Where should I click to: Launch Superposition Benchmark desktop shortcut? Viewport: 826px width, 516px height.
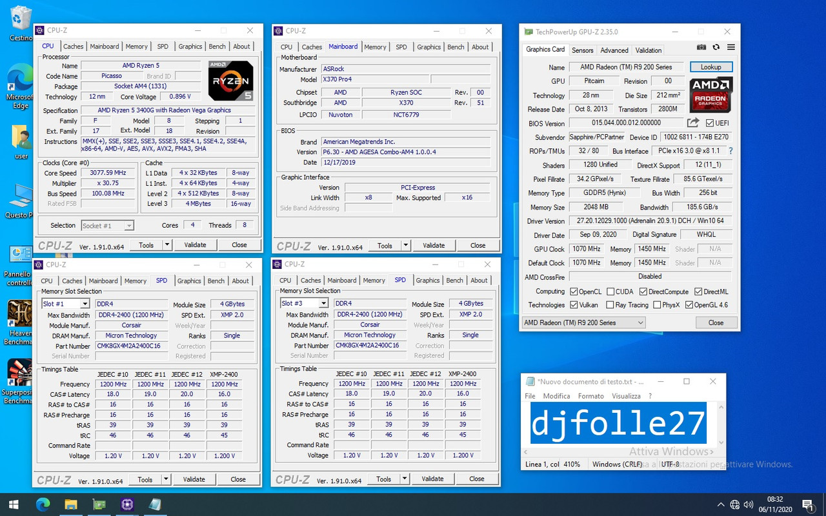tap(21, 382)
